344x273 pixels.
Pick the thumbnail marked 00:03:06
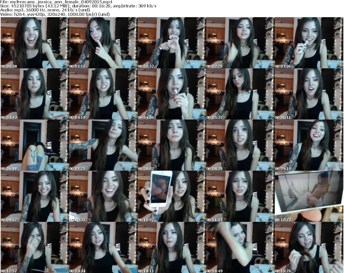tap(309, 43)
